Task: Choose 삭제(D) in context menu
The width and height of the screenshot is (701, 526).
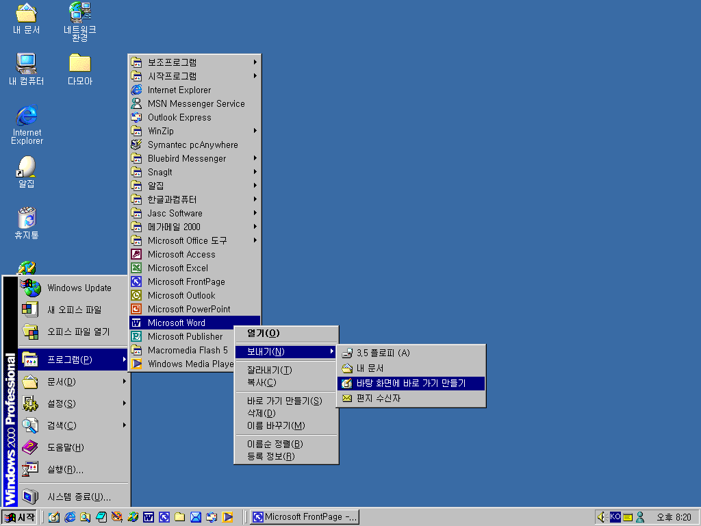Action: [286, 413]
